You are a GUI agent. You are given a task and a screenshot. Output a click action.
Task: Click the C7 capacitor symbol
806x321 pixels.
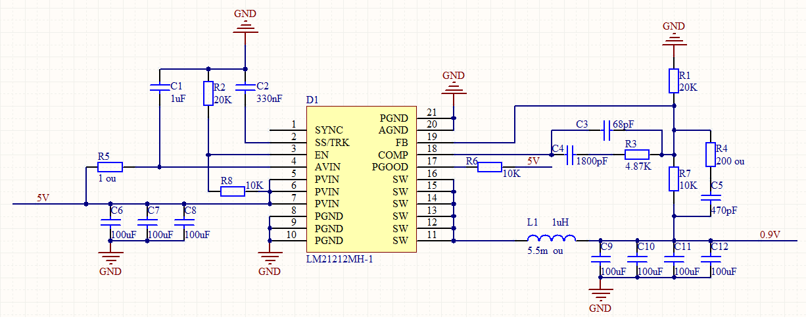147,222
